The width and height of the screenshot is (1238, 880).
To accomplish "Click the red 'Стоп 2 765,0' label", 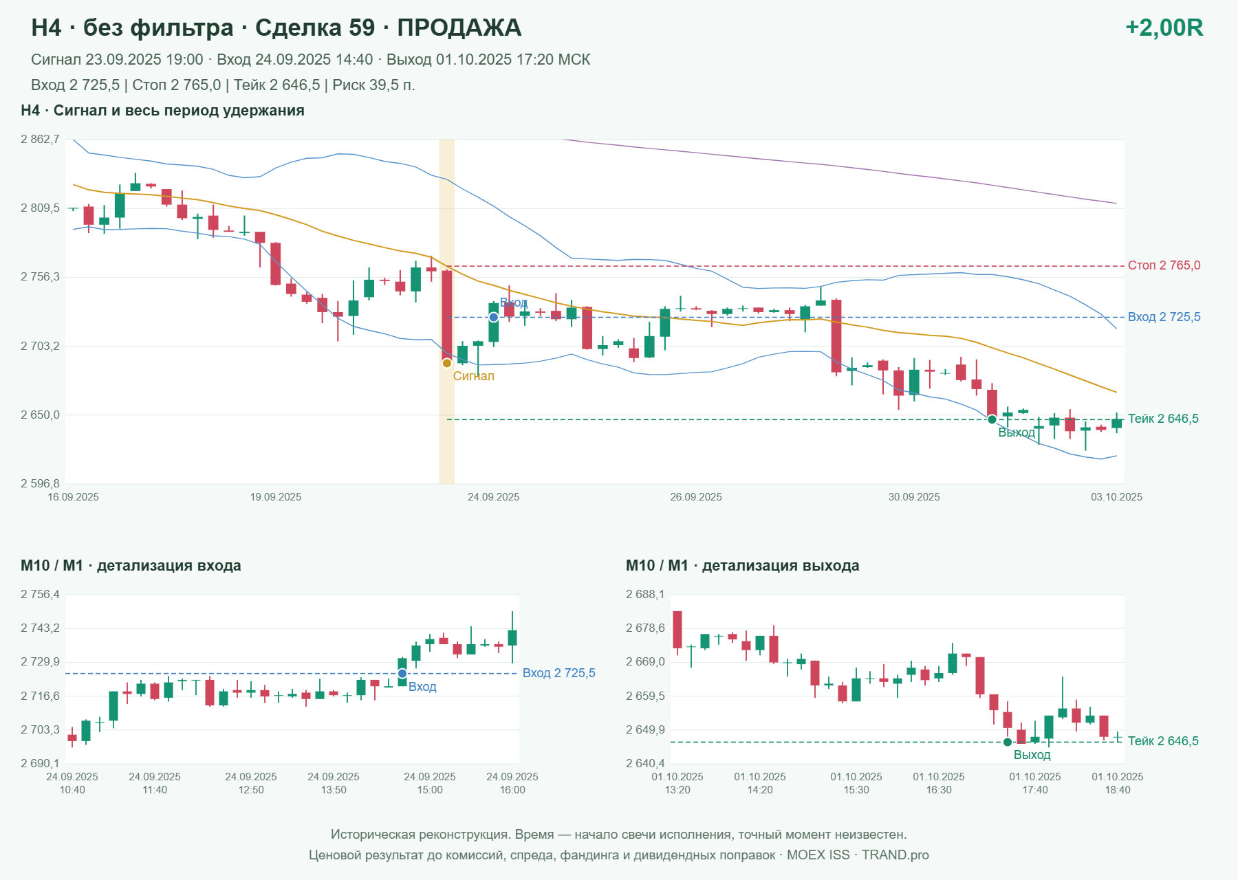I will click(x=1164, y=265).
